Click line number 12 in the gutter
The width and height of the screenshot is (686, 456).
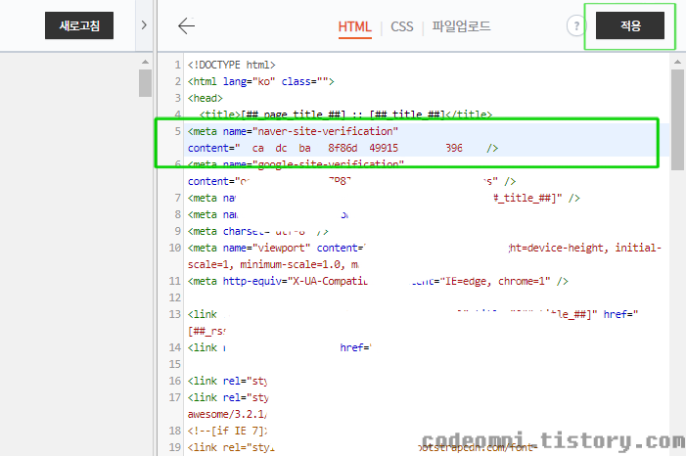[174, 297]
